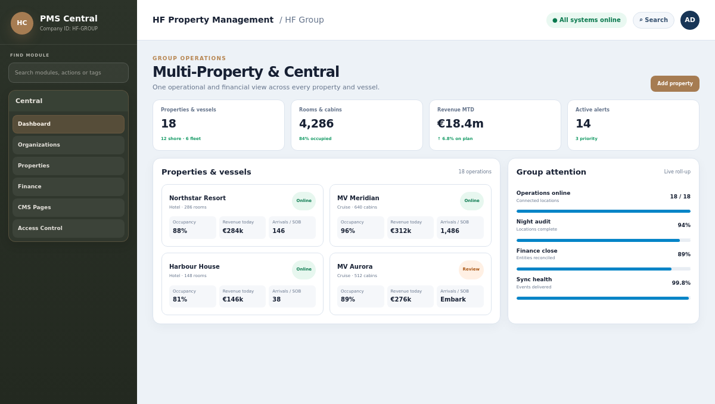This screenshot has width=715, height=404.
Task: Open the Active alerts stat card
Action: point(633,125)
